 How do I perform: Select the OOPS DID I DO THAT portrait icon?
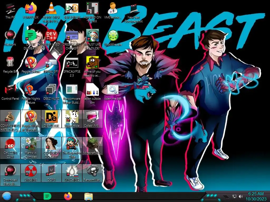click(51, 148)
